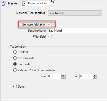Uncheck the Benutzerfeld aktiv checkbox
Image resolution: width=107 pixels, height=101 pixels.
click(x=50, y=24)
